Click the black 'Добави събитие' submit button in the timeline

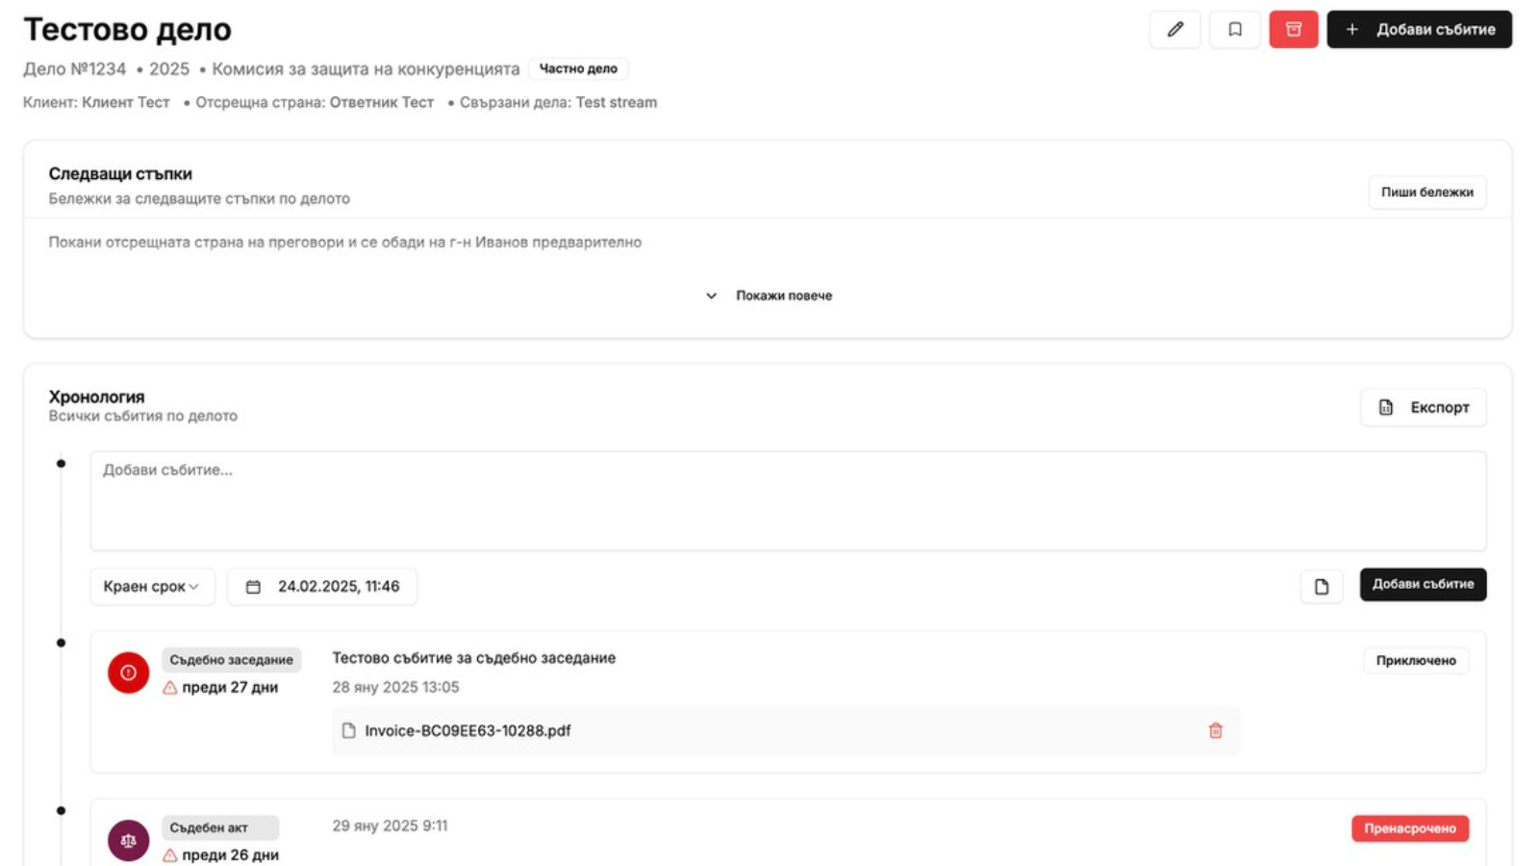coord(1423,584)
